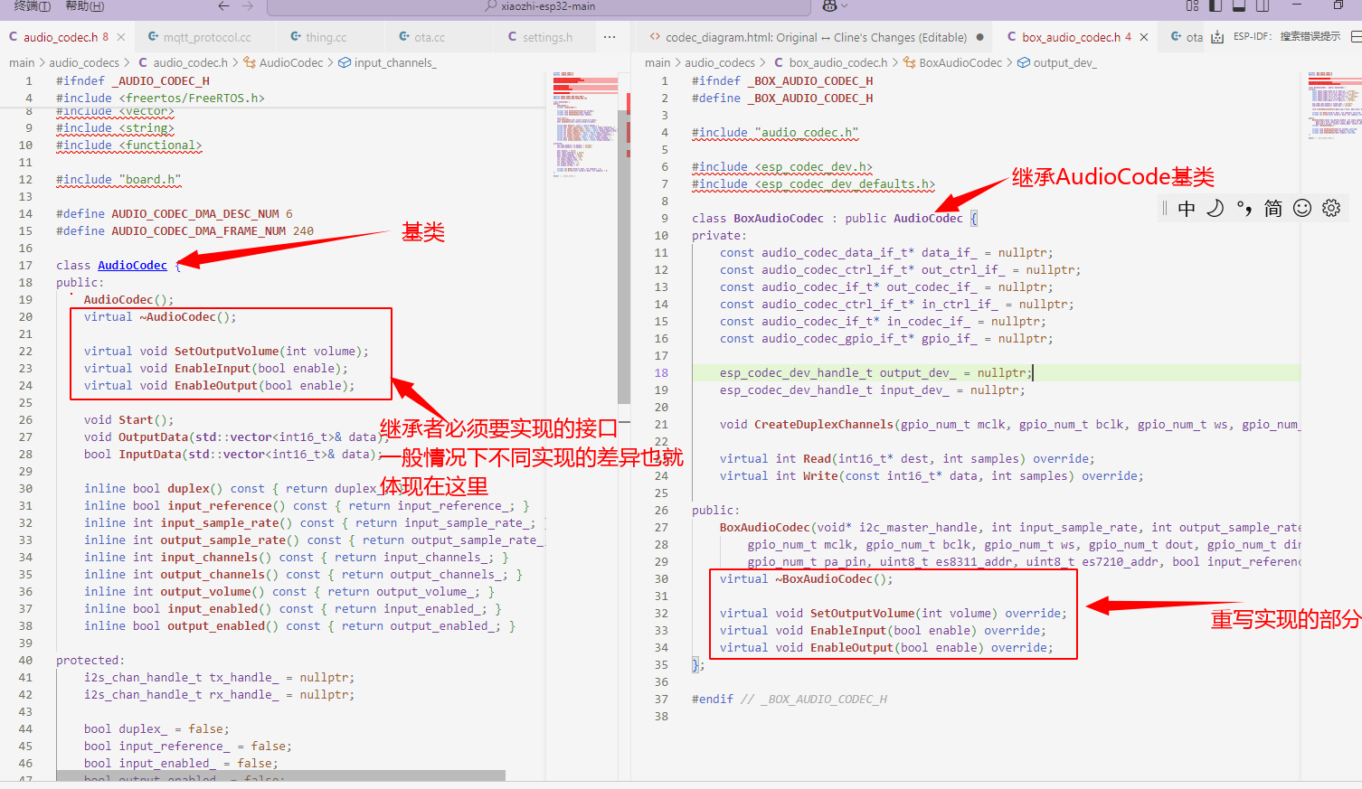Click the C++ icon on the thing.cc tab
This screenshot has width=1362, height=789.
tap(296, 37)
